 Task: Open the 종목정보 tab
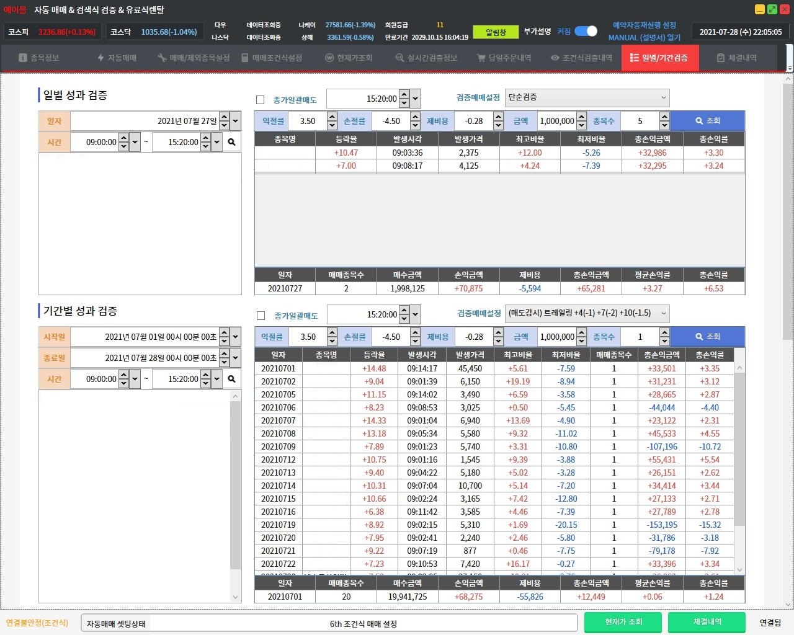(38, 58)
